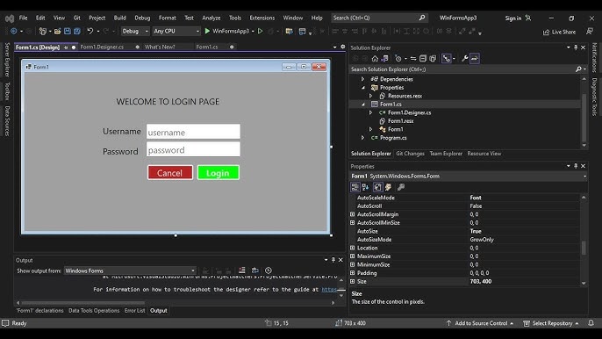This screenshot has height=339, width=602.
Task: Open the Show output from dropdown
Action: [130, 270]
